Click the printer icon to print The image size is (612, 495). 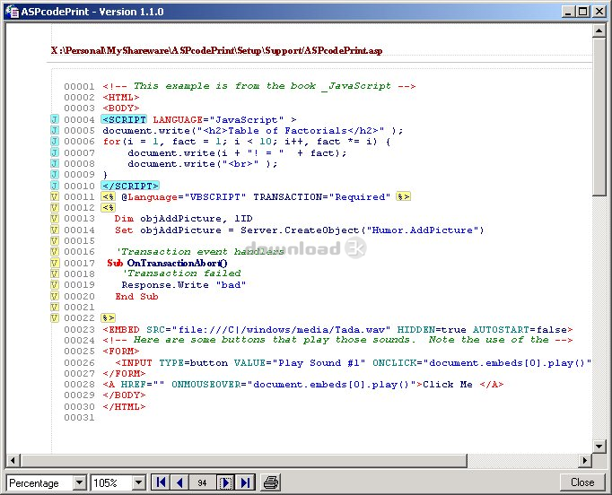point(271,482)
